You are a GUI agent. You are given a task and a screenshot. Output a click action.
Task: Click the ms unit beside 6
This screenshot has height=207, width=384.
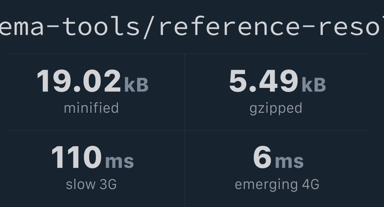289,161
